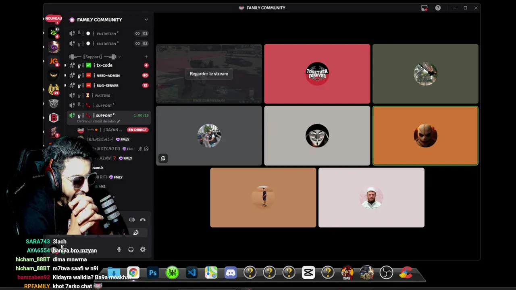Image resolution: width=516 pixels, height=290 pixels.
Task: Add a channel to the Support category
Action: point(146,57)
